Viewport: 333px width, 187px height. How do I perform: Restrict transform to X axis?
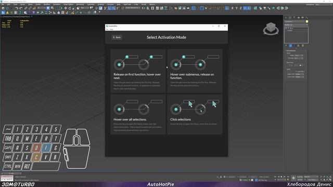point(233,8)
